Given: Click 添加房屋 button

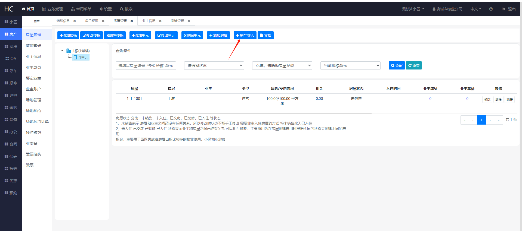Looking at the screenshot, I should 218,35.
